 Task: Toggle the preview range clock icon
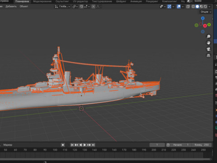(168, 145)
